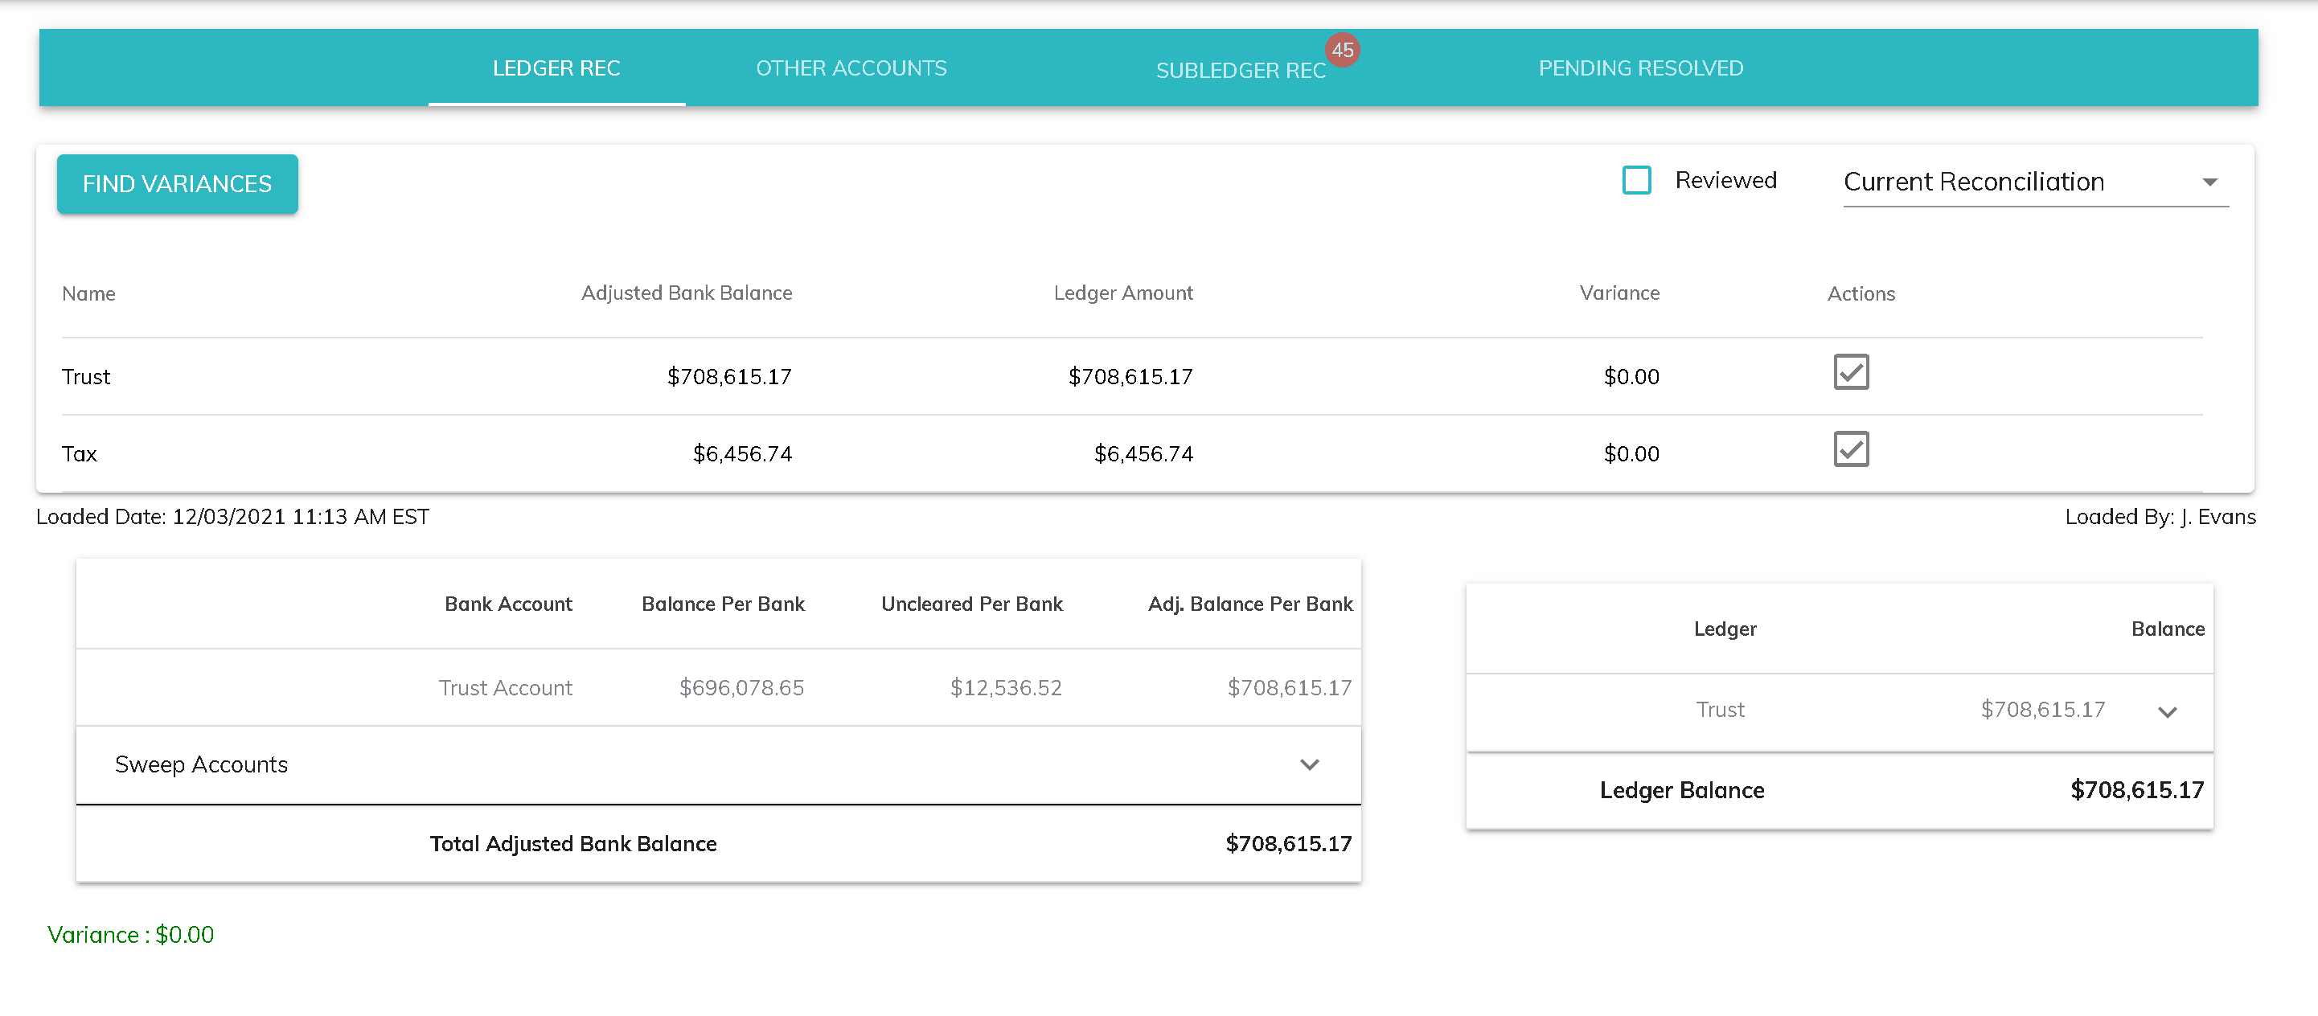Click the green Variance $0.00 text
2318x1016 pixels.
tap(131, 935)
